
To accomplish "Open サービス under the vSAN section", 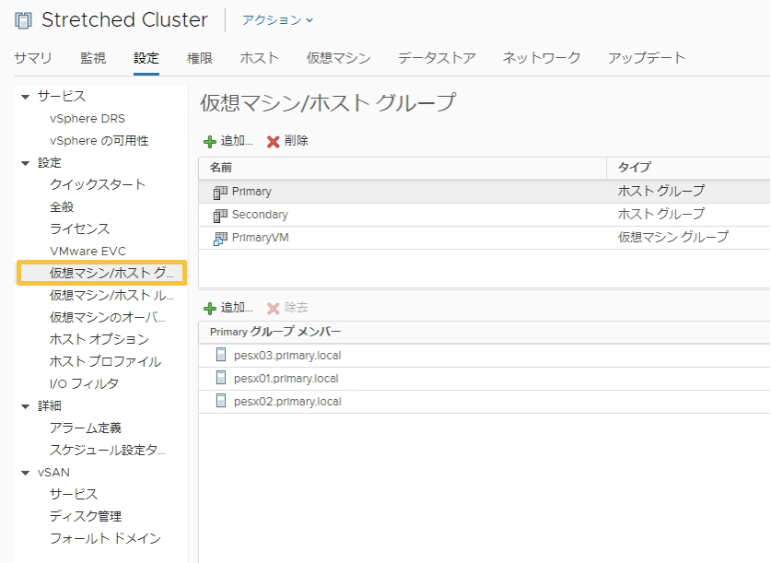I will pos(74,494).
